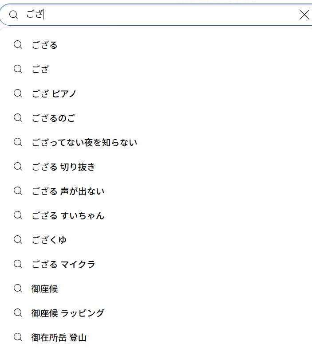
Task: Select the suggestion 御座候 ラッピング
Action: 156,313
